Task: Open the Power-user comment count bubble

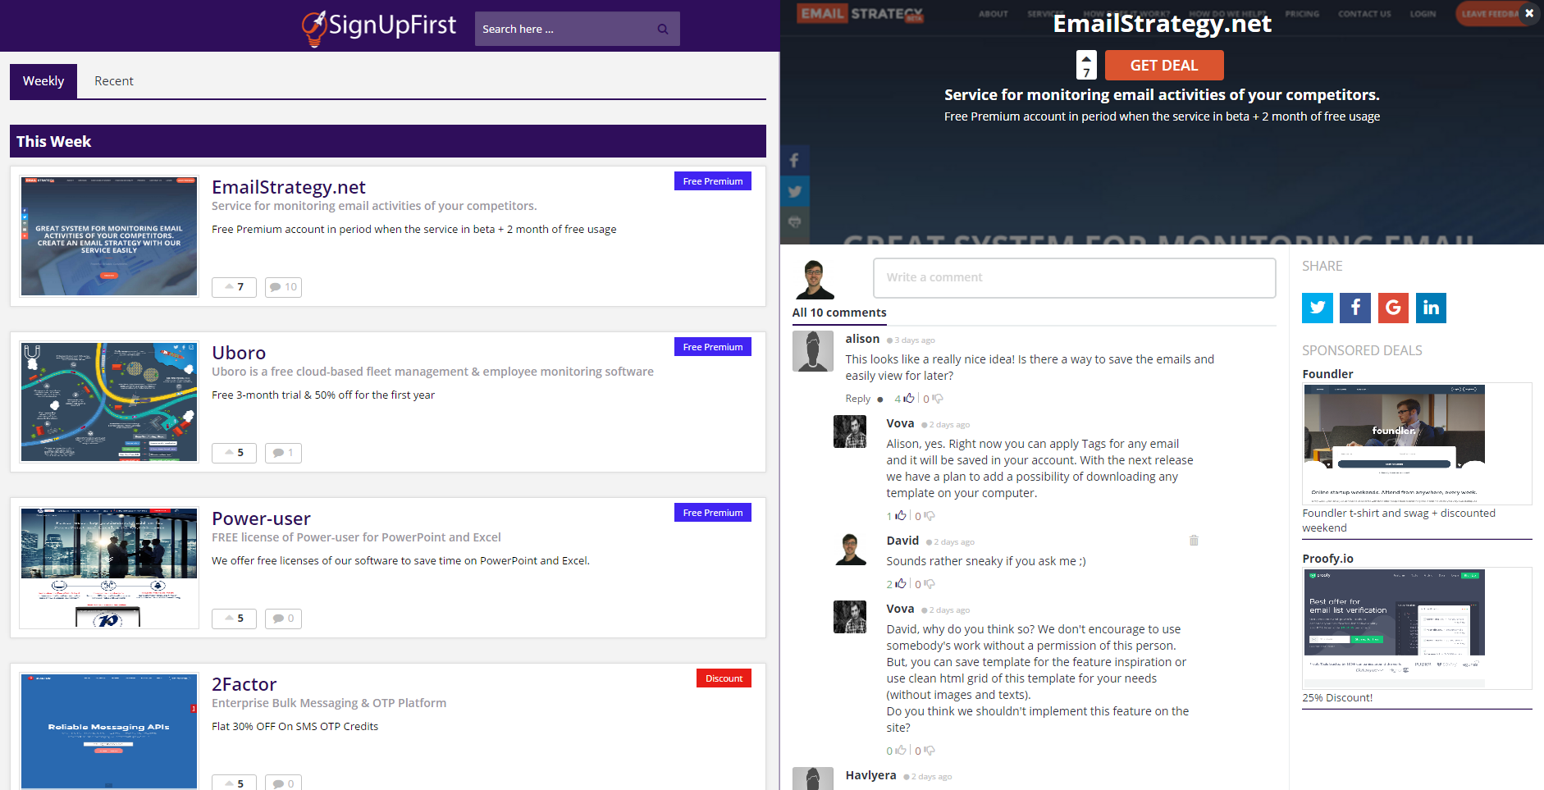Action: [x=283, y=619]
